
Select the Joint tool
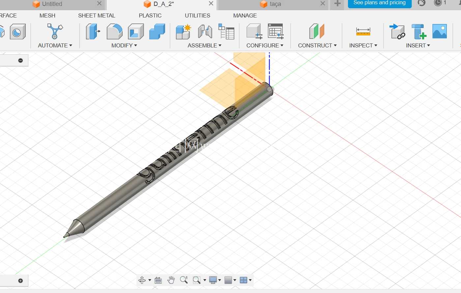(205, 32)
